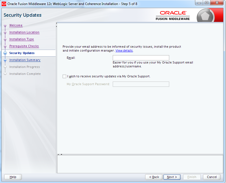
Task: Open the Help dialog
Action: (x=13, y=177)
